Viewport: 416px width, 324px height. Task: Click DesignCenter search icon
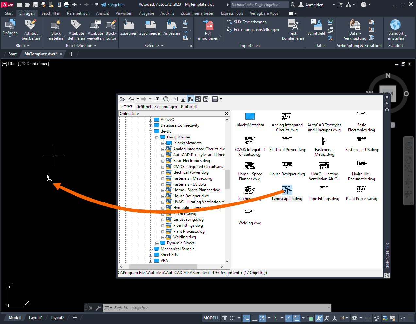point(166,99)
